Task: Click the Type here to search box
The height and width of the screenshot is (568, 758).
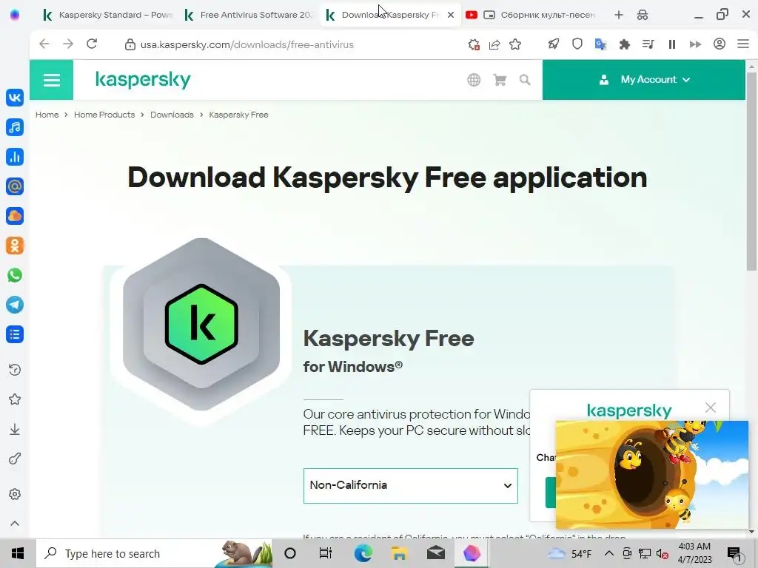Action: (154, 553)
